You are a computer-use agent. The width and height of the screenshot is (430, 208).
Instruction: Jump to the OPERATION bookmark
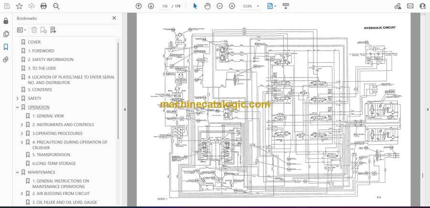coord(39,107)
